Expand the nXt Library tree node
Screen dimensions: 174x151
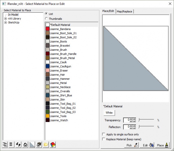pyautogui.click(x=6, y=19)
